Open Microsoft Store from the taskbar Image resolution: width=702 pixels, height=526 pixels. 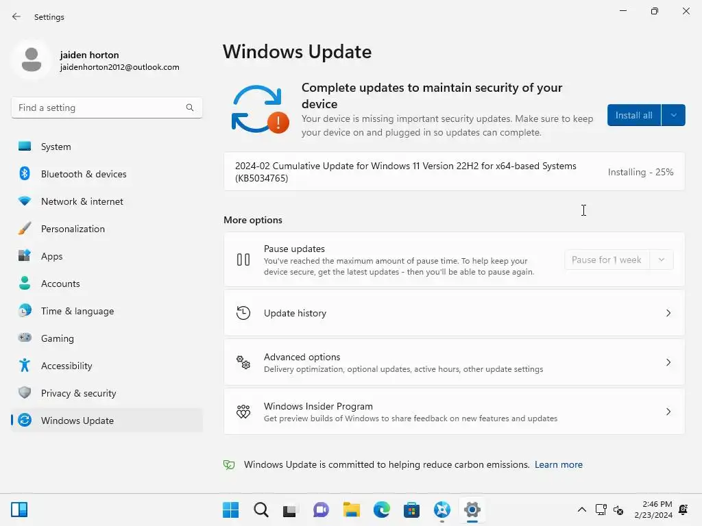pos(411,510)
